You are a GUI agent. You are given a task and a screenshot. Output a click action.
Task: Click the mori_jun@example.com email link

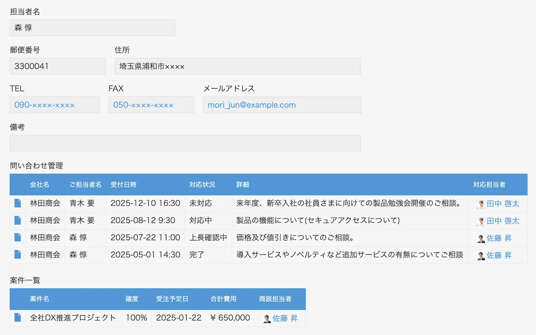[x=252, y=105]
